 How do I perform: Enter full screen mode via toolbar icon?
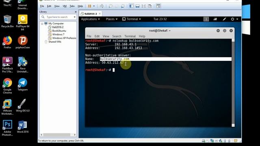click(143, 6)
